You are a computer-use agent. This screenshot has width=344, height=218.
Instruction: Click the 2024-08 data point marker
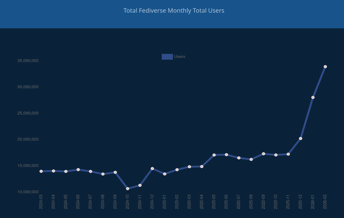(x=103, y=174)
